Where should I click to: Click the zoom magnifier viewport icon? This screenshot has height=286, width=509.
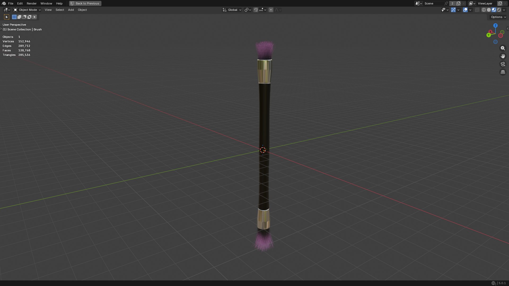pyautogui.click(x=503, y=48)
